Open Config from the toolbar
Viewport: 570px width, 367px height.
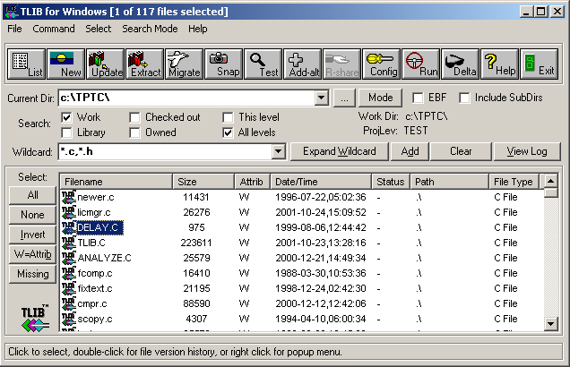[x=382, y=64]
